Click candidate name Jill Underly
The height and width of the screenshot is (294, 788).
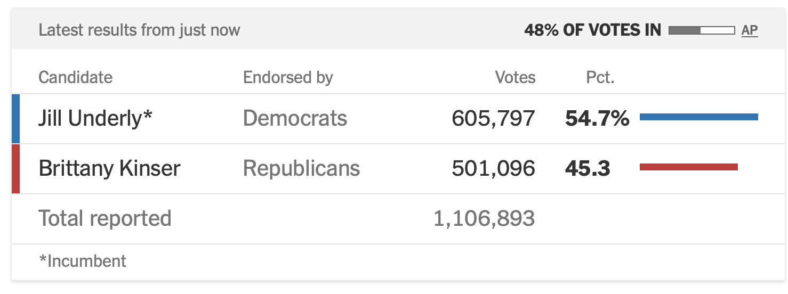pos(95,118)
